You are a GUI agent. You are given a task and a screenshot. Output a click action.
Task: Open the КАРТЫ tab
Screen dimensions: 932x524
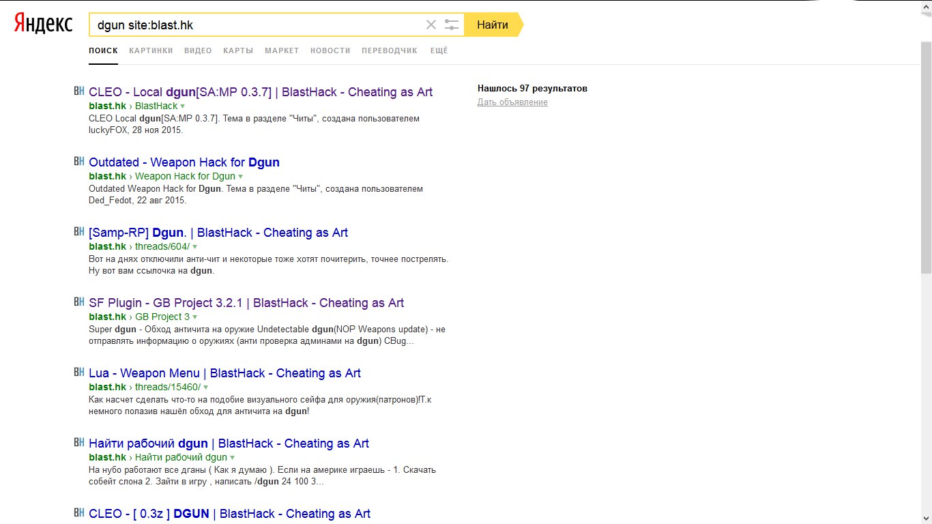coord(238,50)
